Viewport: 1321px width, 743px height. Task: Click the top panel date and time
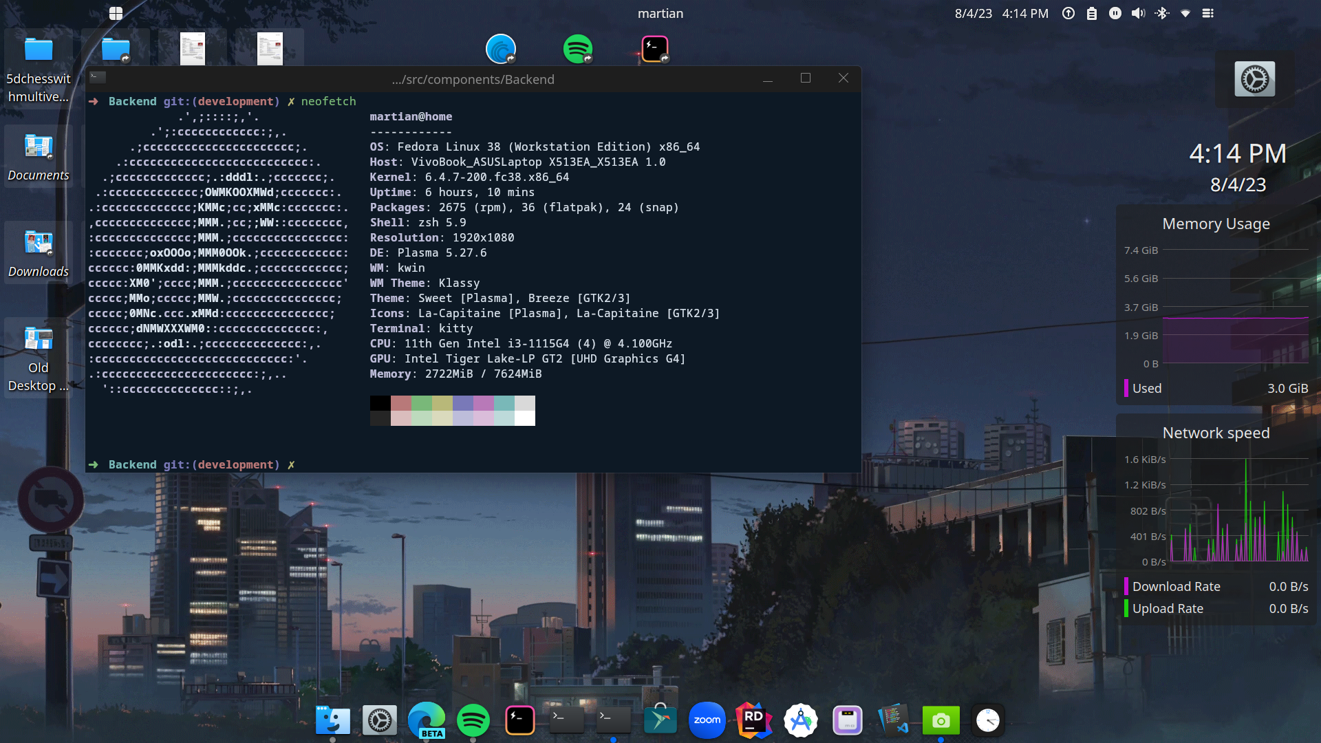click(x=1001, y=13)
